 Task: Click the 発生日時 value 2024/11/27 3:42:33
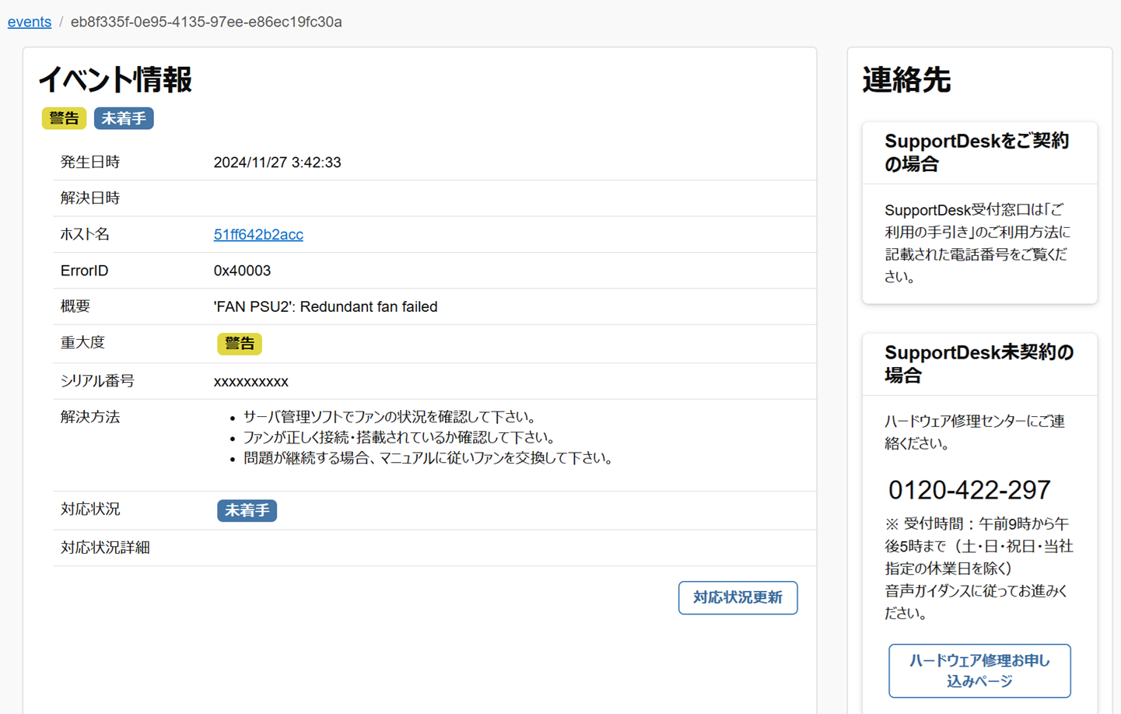click(x=277, y=163)
